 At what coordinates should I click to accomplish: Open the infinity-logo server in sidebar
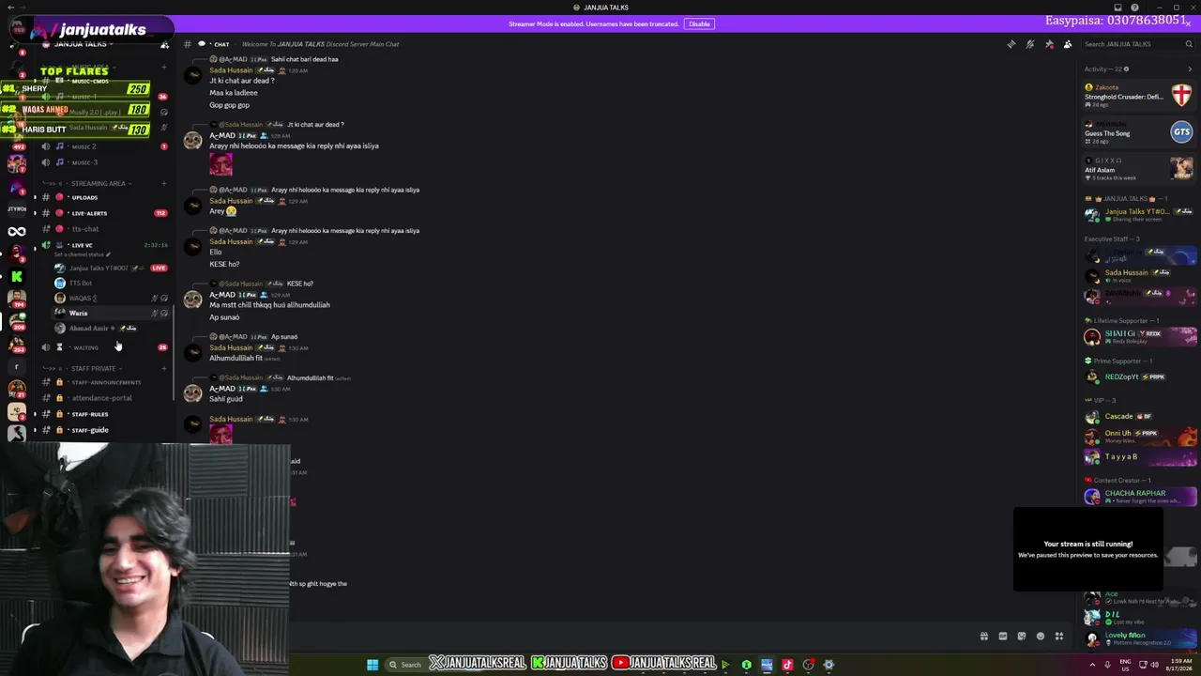pyautogui.click(x=17, y=232)
